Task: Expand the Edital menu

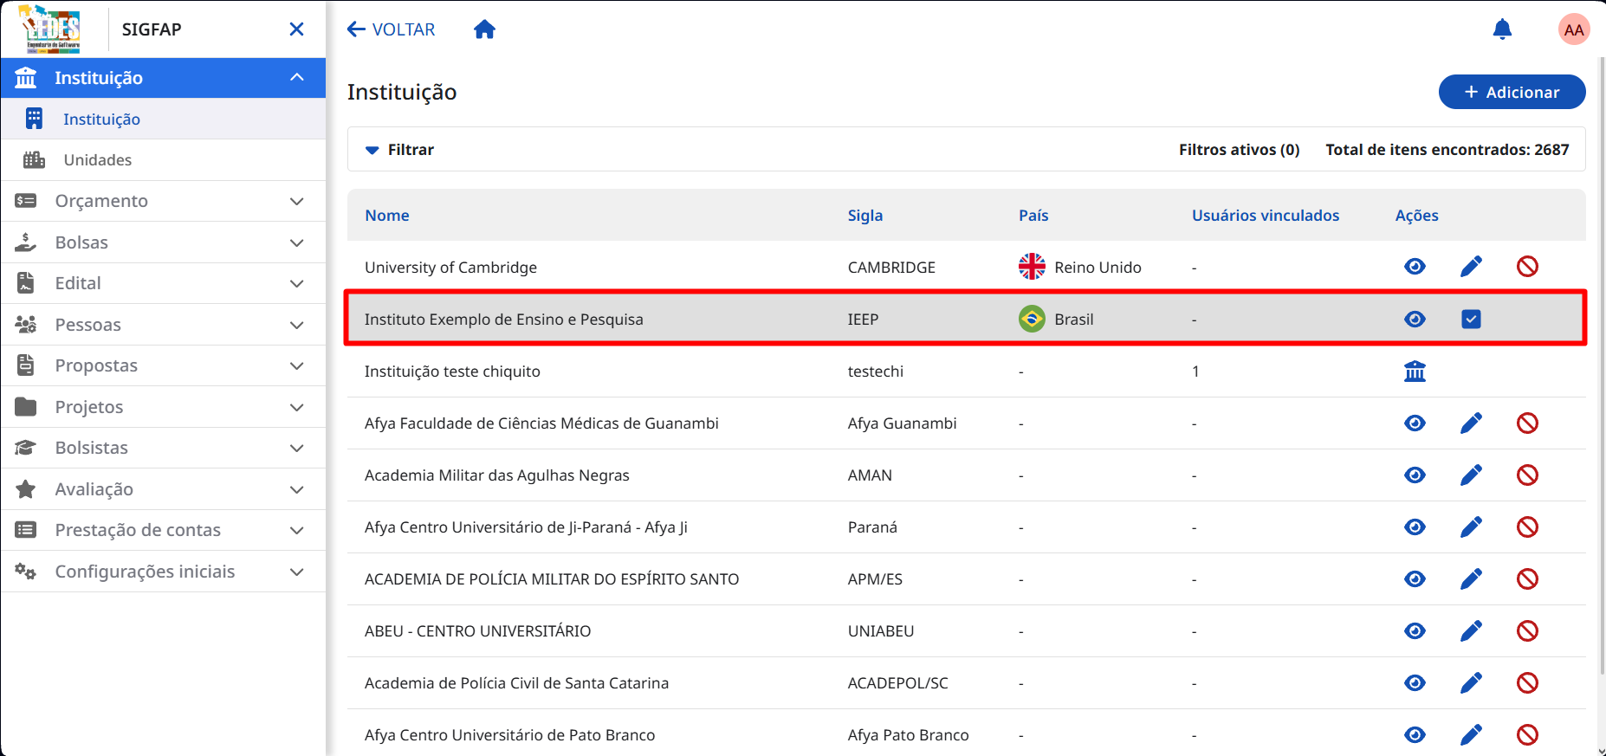Action: click(163, 283)
